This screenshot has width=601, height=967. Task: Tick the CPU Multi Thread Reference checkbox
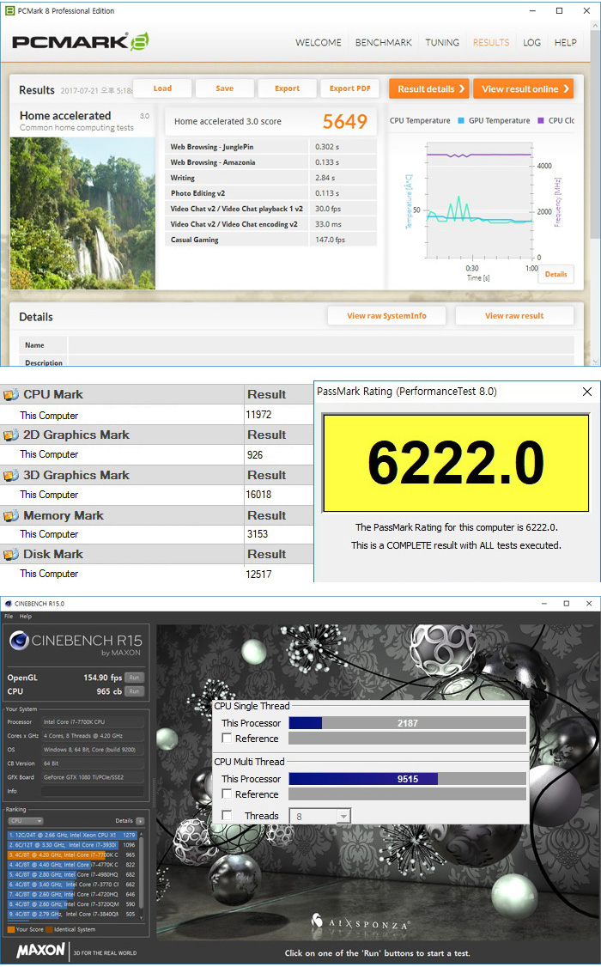point(227,794)
